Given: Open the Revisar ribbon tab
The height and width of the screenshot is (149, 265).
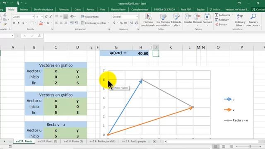Looking at the screenshot, I should tap(90, 10).
